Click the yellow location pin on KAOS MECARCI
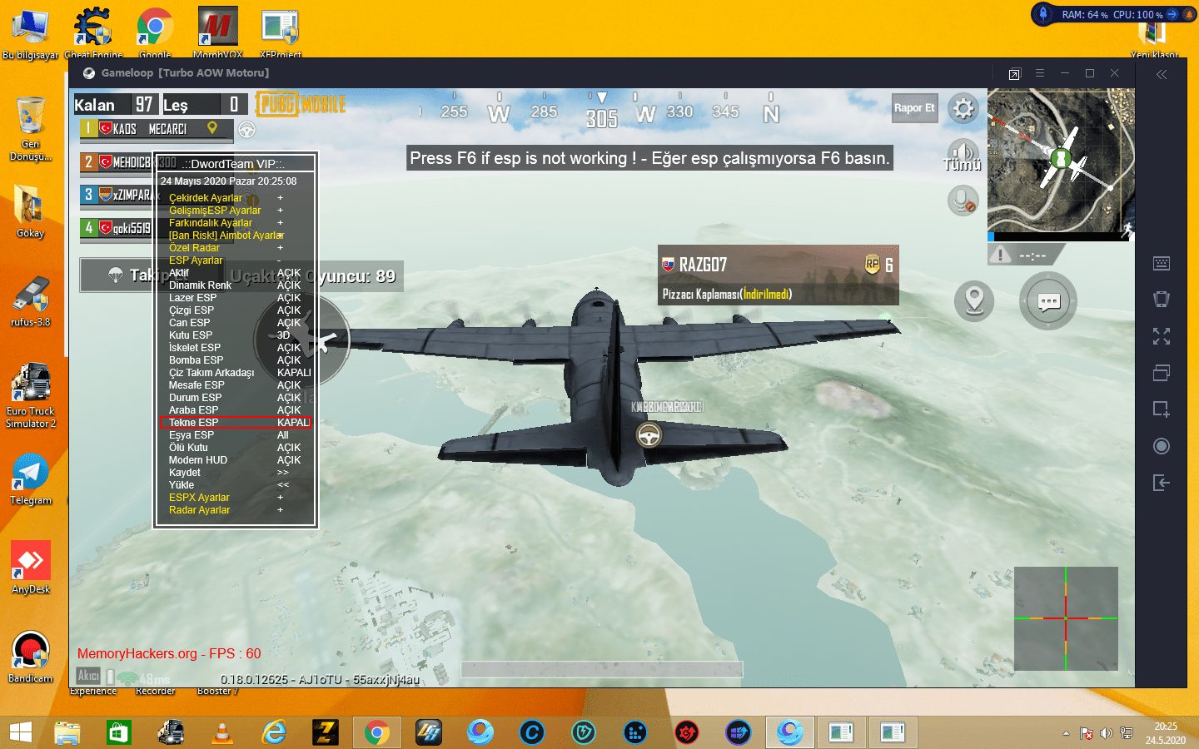1199x749 pixels. click(212, 128)
